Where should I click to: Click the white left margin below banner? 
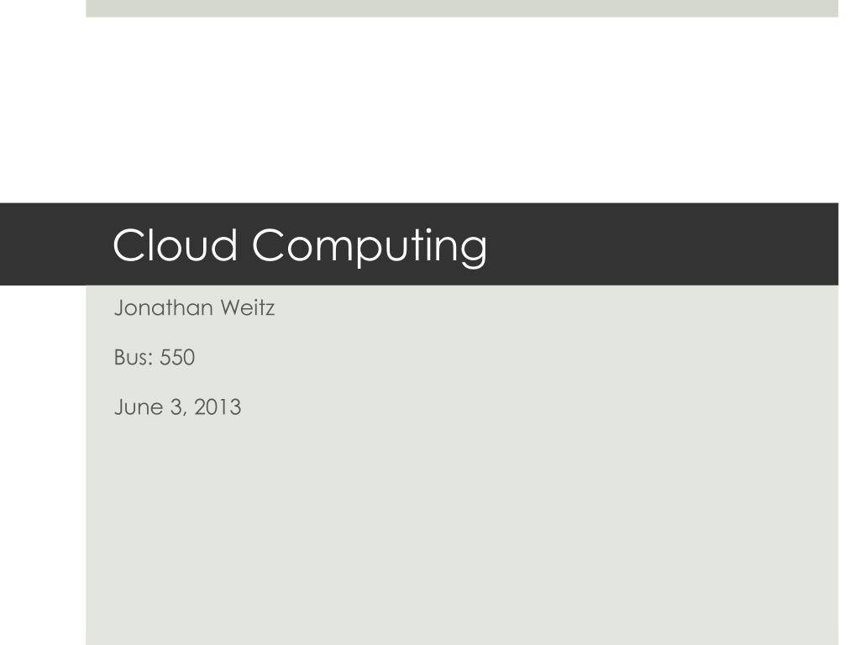click(43, 465)
